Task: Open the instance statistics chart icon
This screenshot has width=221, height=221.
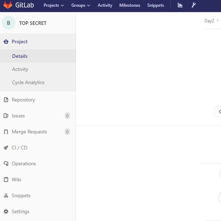Action: click(180, 5)
